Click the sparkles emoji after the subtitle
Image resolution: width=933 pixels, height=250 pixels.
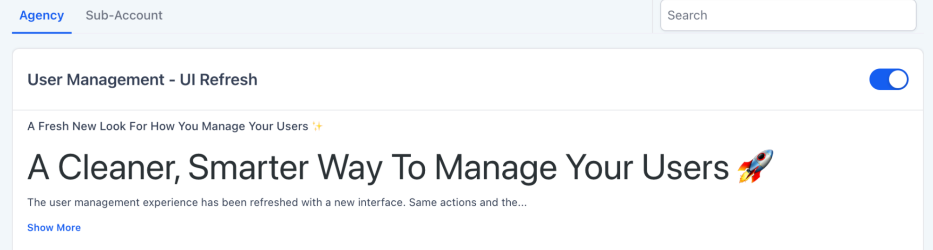[x=317, y=126]
